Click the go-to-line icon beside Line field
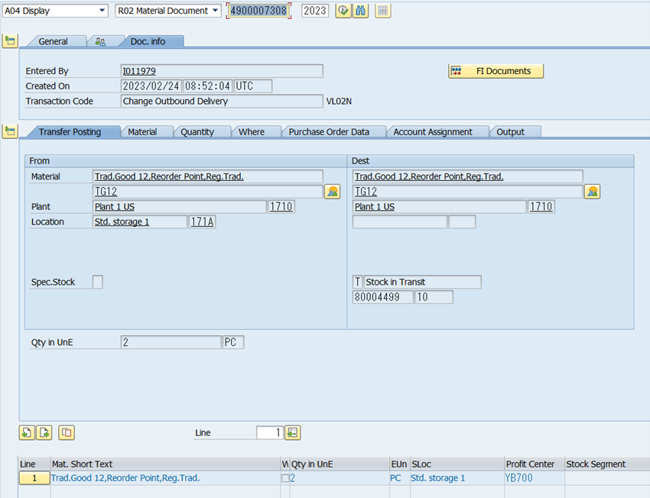 [x=293, y=433]
